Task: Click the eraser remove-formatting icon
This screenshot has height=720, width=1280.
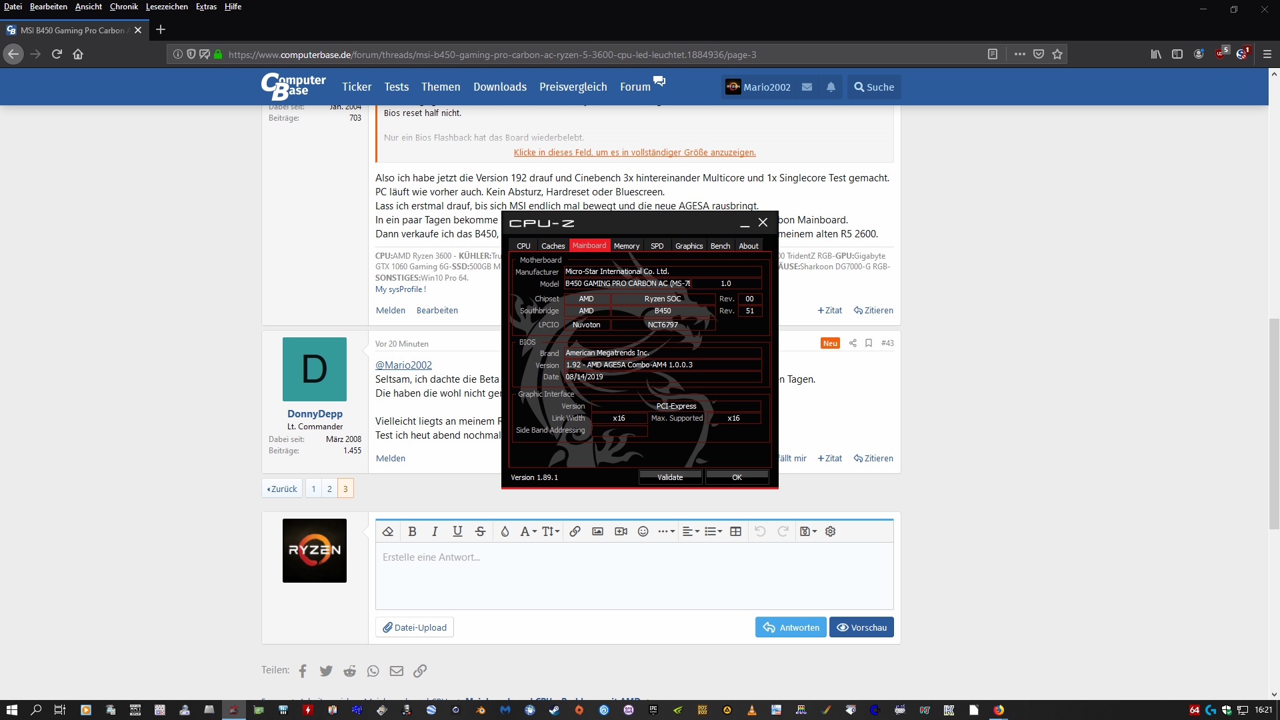Action: point(388,531)
